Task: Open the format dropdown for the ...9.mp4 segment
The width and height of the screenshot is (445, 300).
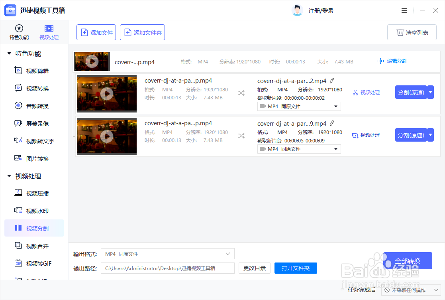Action: click(299, 149)
